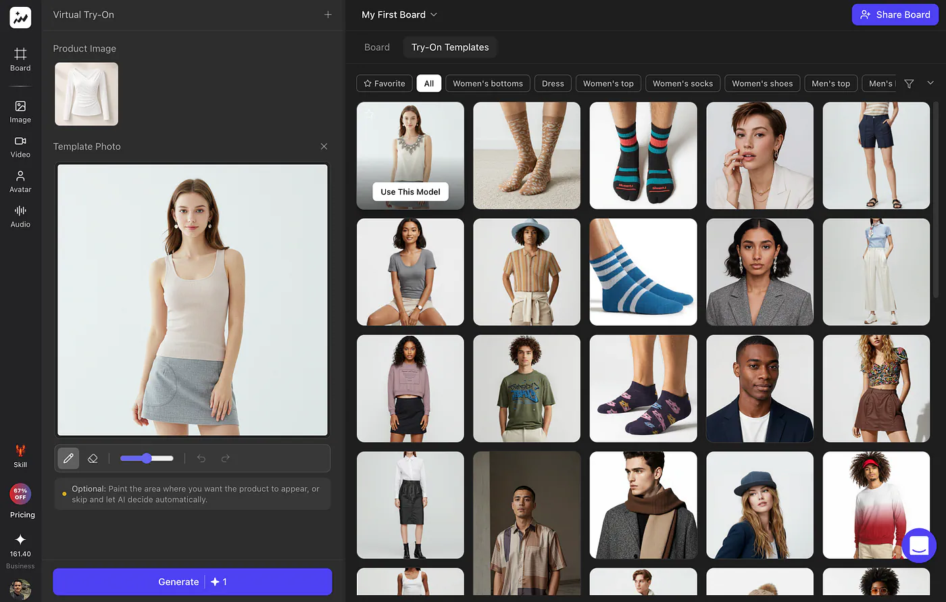The height and width of the screenshot is (602, 946).
Task: Select the brown skirt floral top template
Action: 876,388
